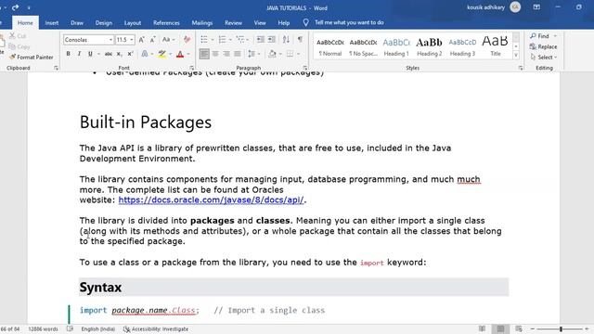Screen dimensions: 594x334
Task: Toggle subscript formatting
Action: tap(119, 54)
